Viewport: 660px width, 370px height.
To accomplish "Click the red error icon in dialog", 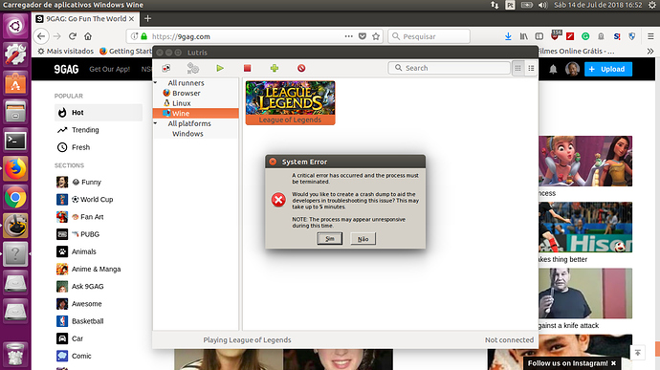I will [278, 200].
